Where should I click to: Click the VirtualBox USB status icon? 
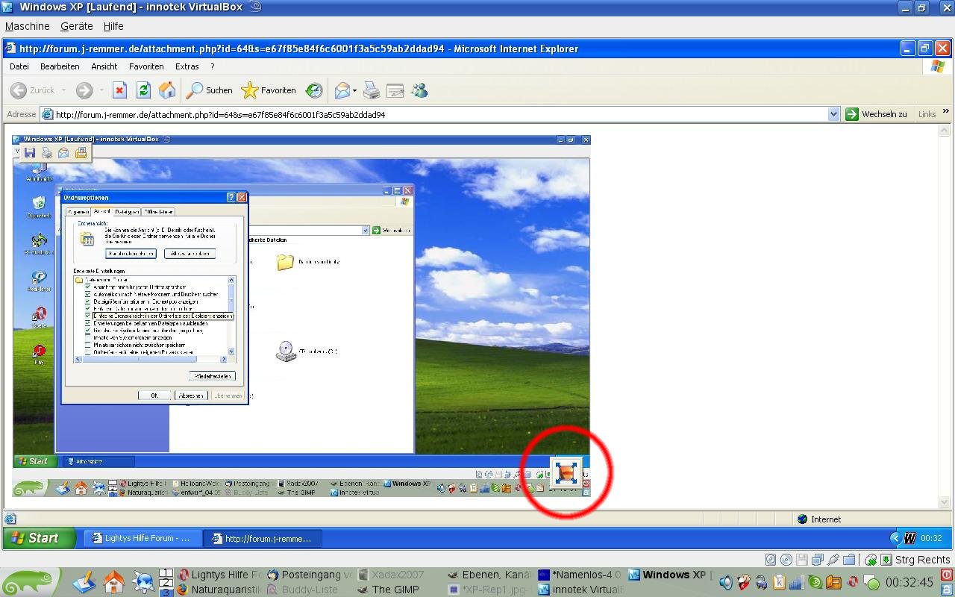(833, 560)
